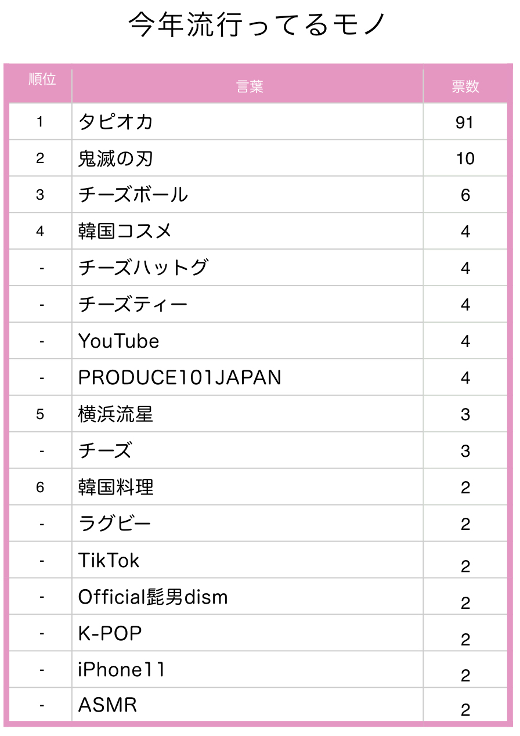Select the 鬼滅の刃 entry

115,158
